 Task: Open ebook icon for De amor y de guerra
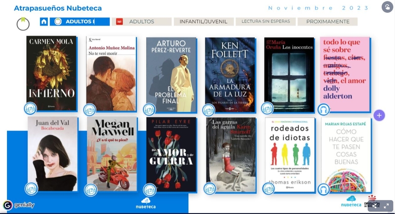tap(150, 190)
